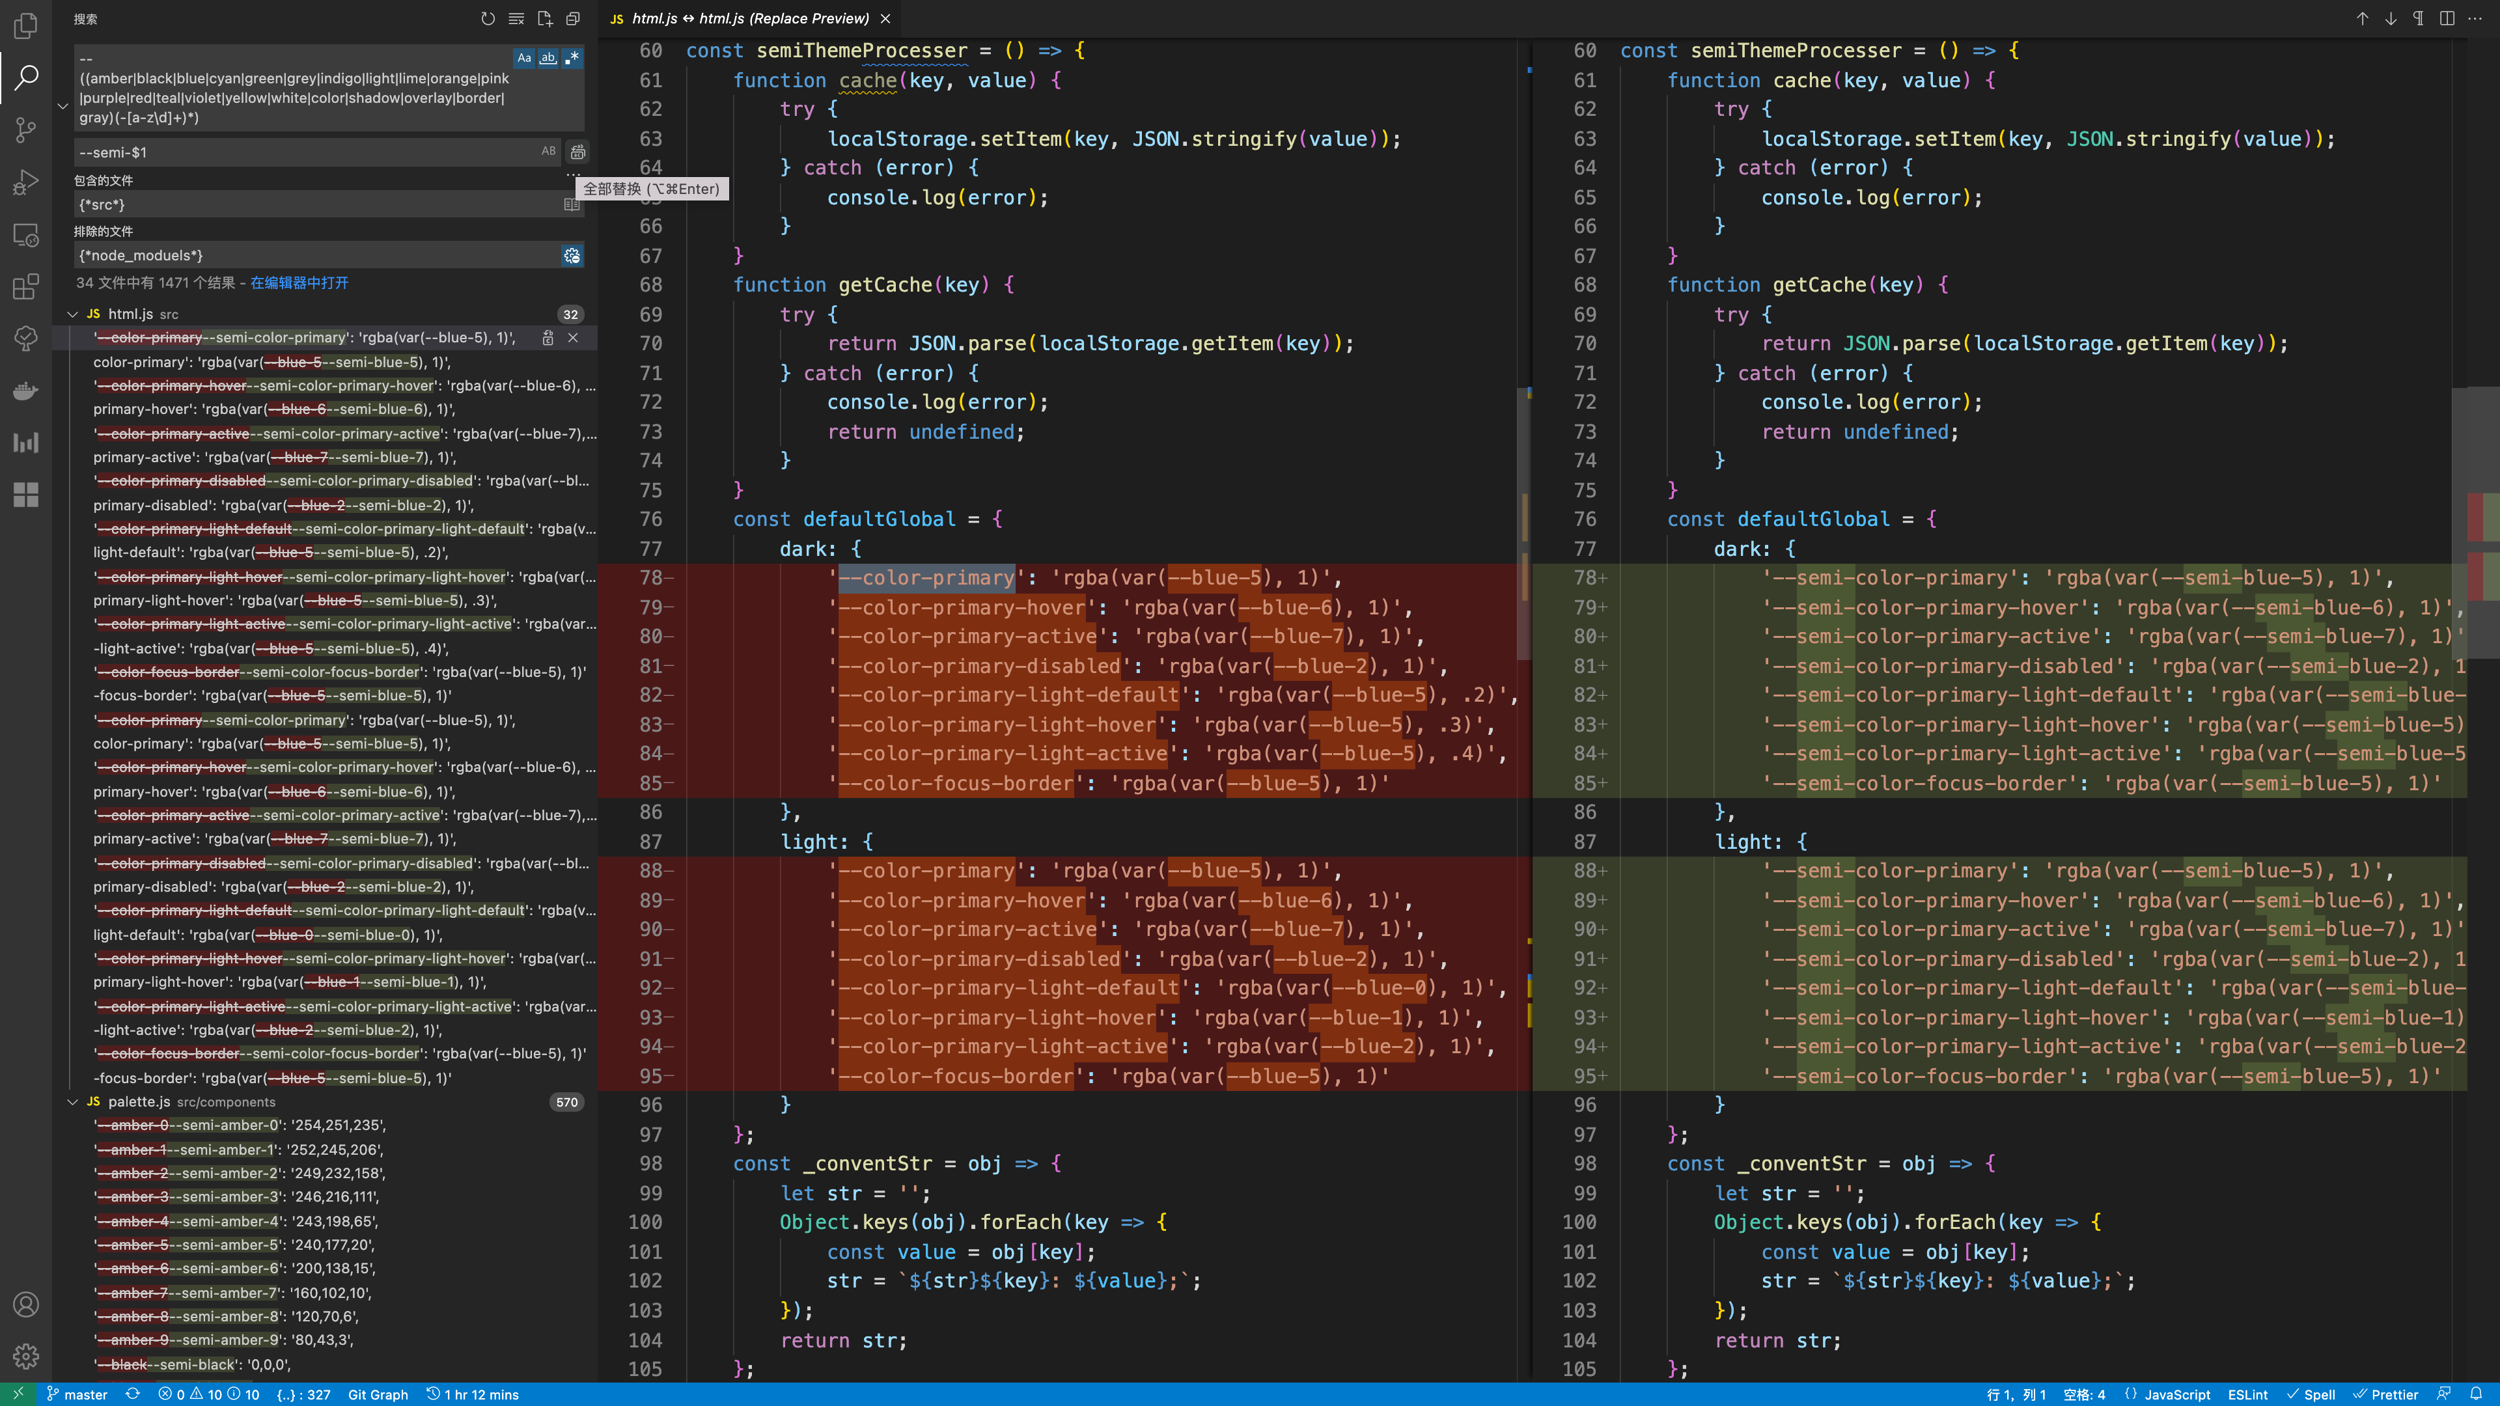Replace the first '--color-primary' match

(x=548, y=338)
